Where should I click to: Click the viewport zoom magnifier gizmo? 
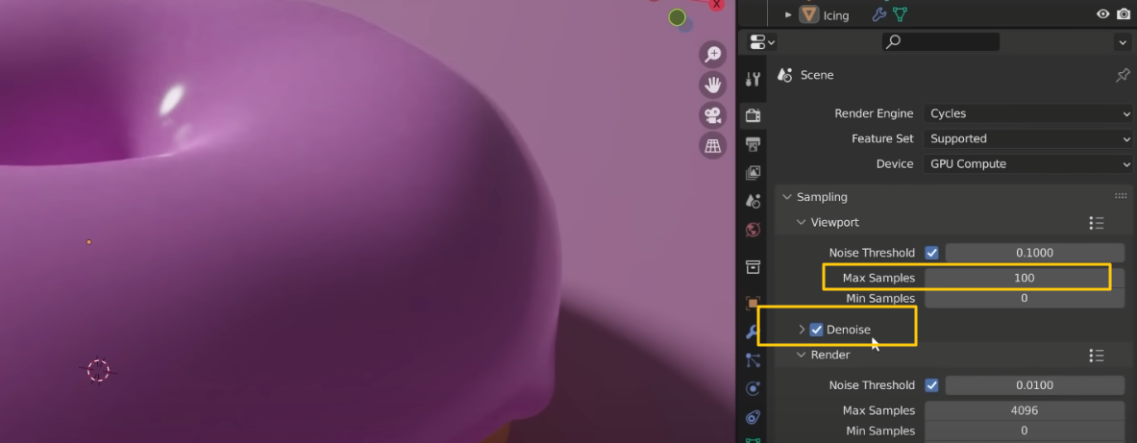713,55
